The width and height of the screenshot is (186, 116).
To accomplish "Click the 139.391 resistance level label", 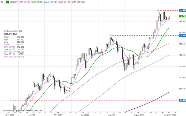I will point(182,36).
